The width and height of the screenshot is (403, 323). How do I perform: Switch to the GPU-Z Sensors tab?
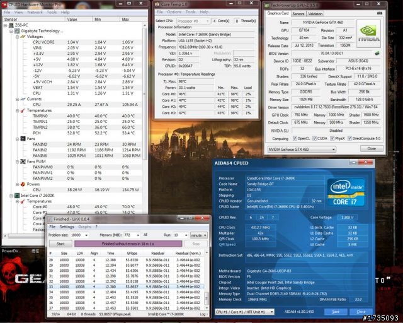pos(298,14)
